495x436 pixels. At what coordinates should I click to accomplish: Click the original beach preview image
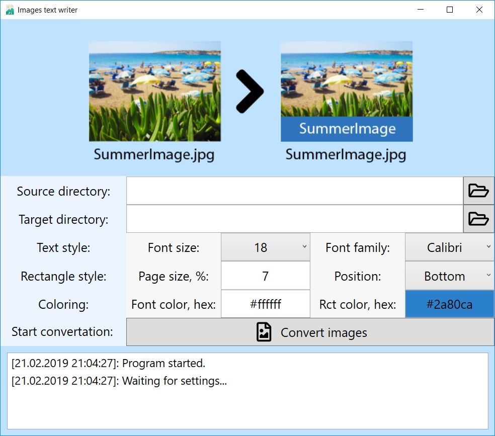154,91
